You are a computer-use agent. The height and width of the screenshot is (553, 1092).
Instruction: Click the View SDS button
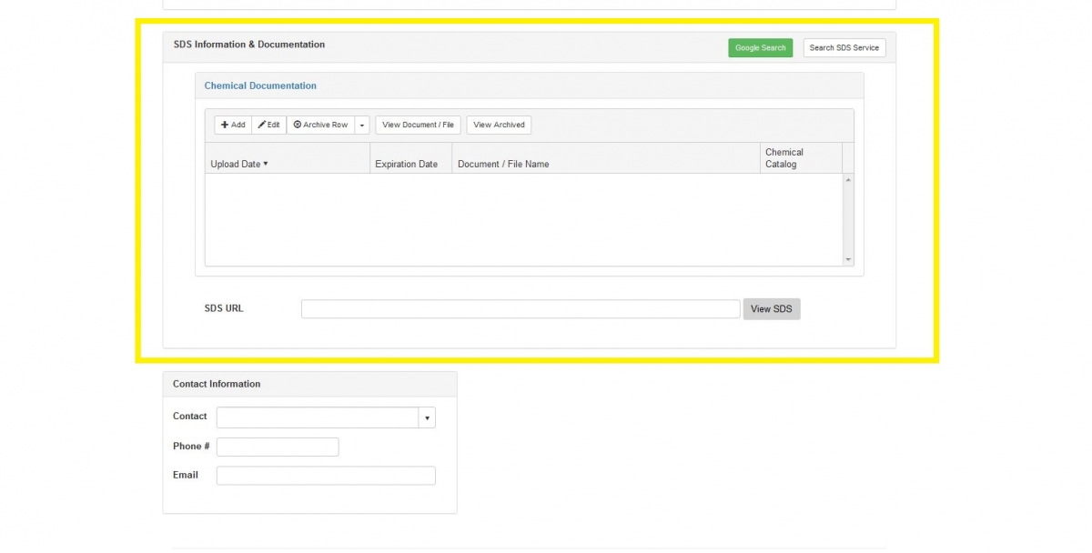[771, 308]
